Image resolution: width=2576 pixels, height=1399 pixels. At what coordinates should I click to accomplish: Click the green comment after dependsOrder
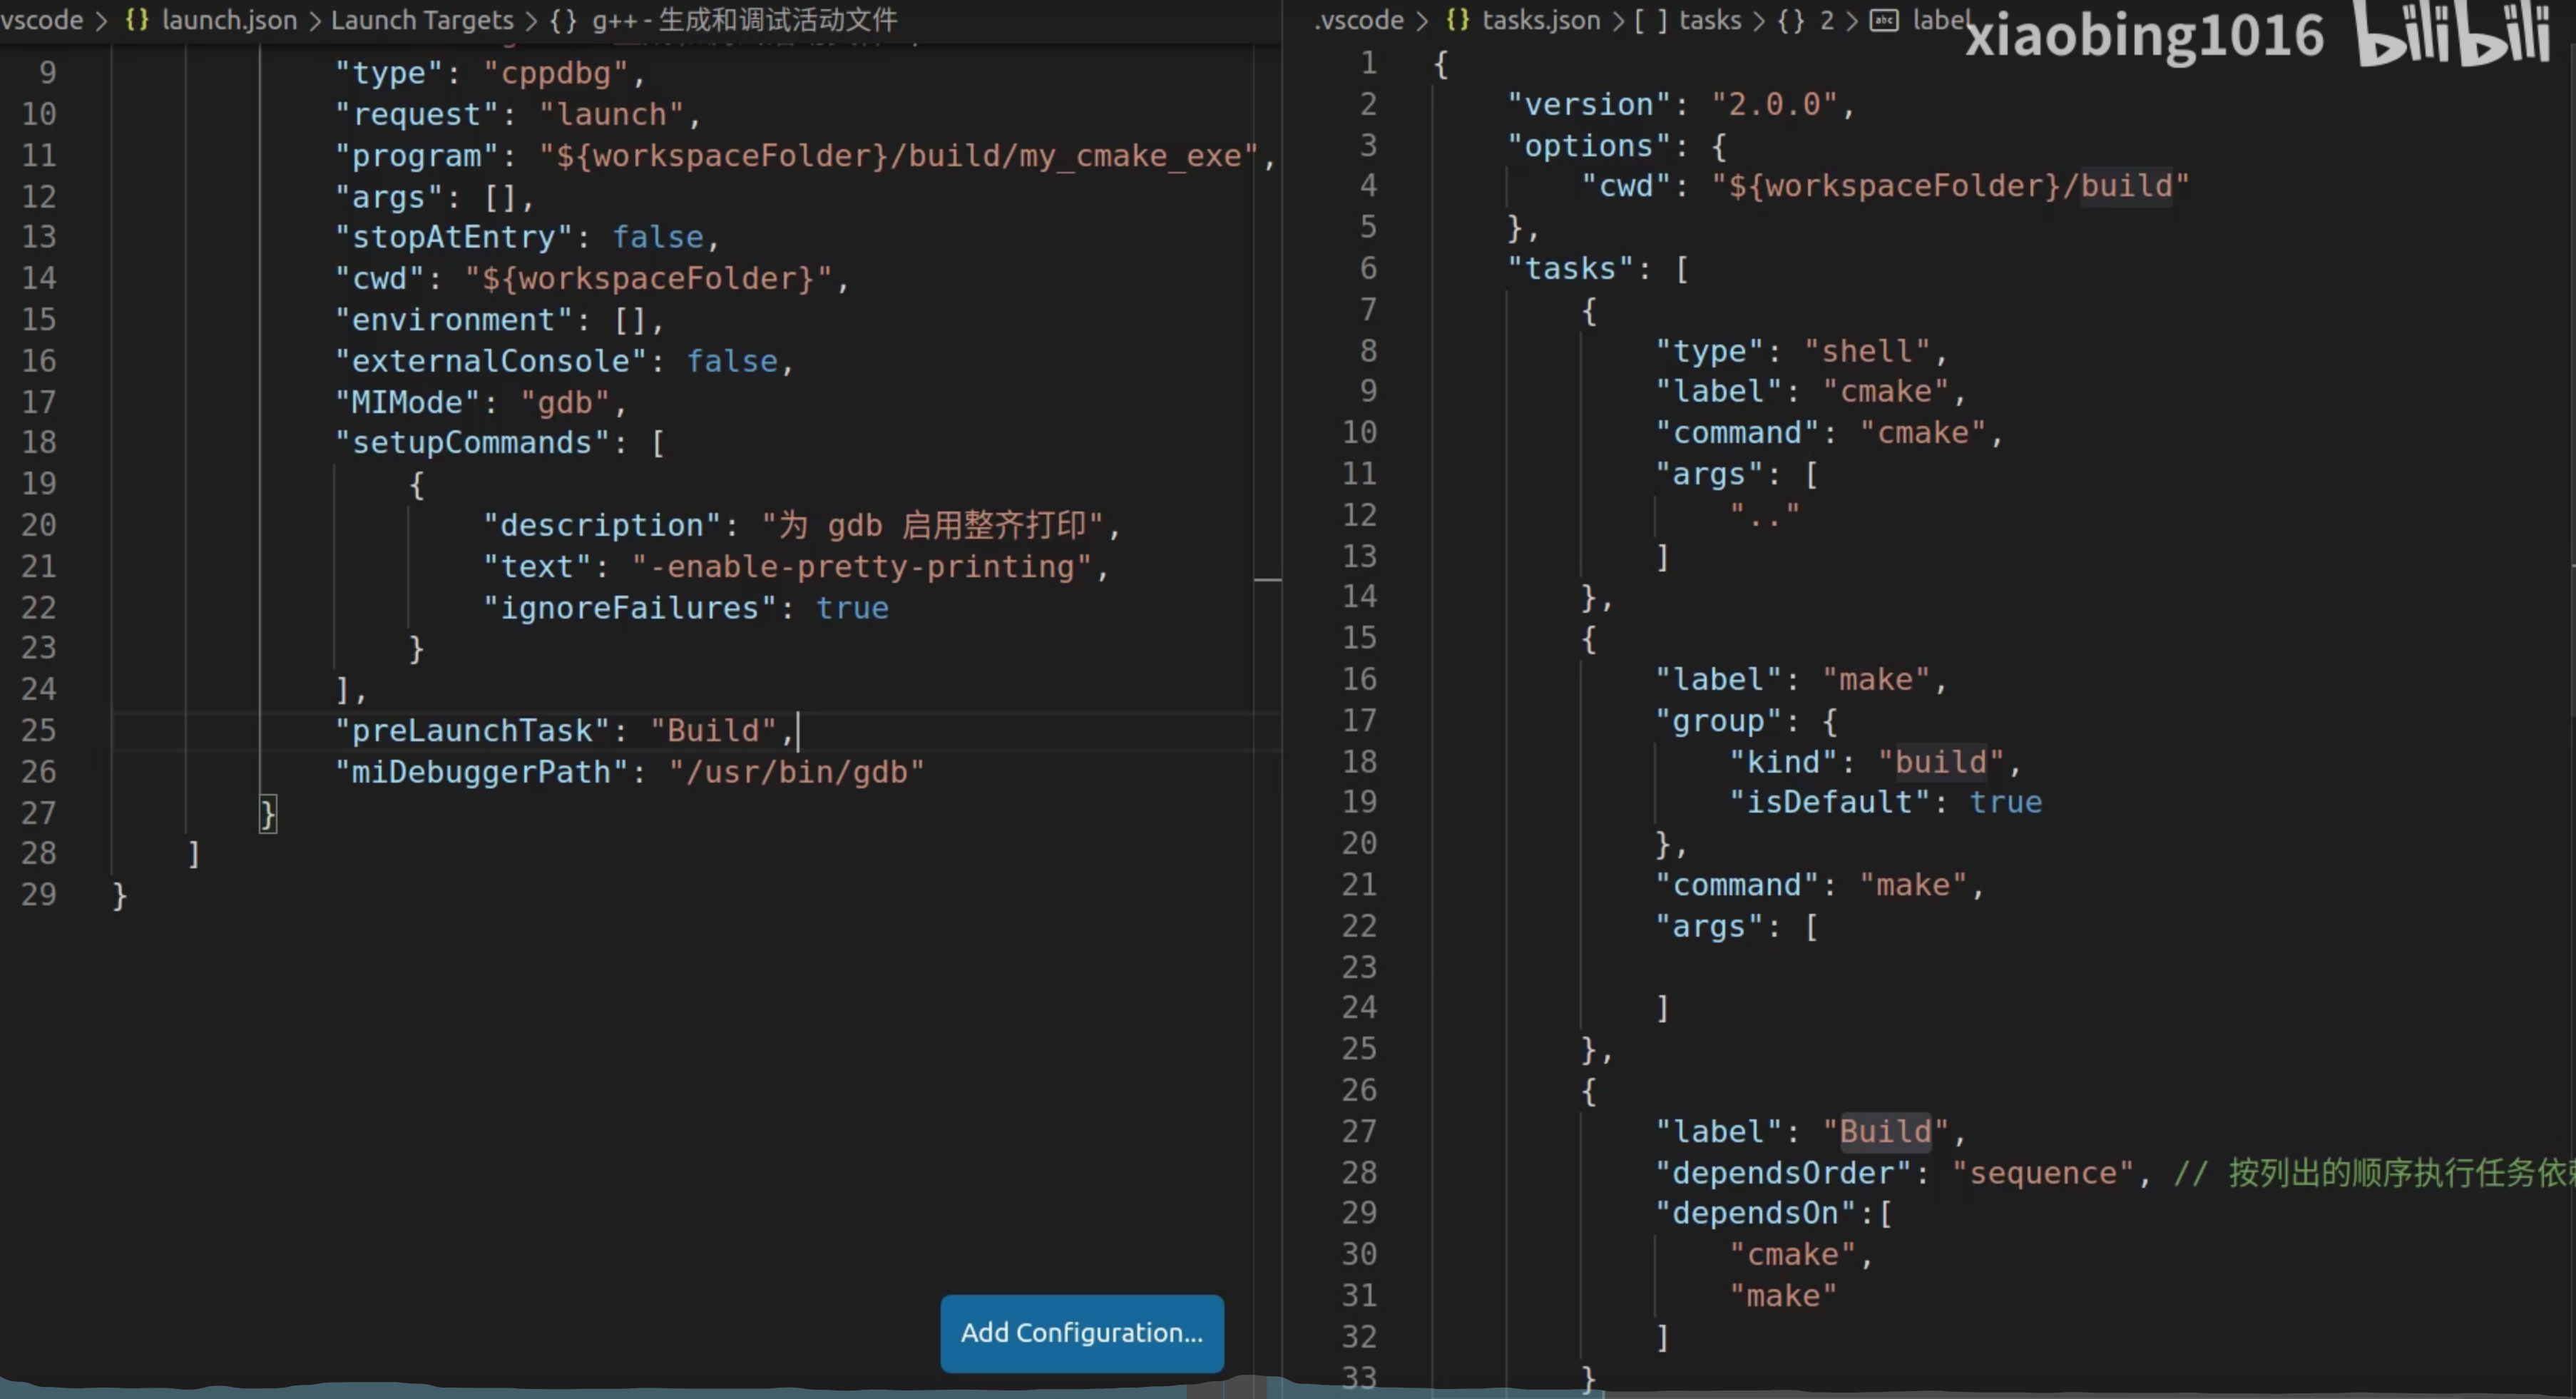[2374, 1173]
